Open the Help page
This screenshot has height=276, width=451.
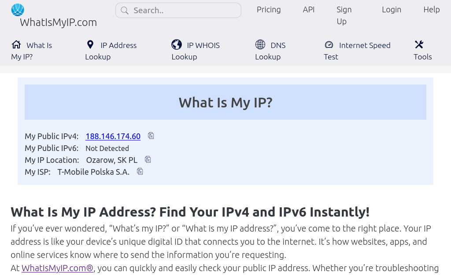[432, 10]
